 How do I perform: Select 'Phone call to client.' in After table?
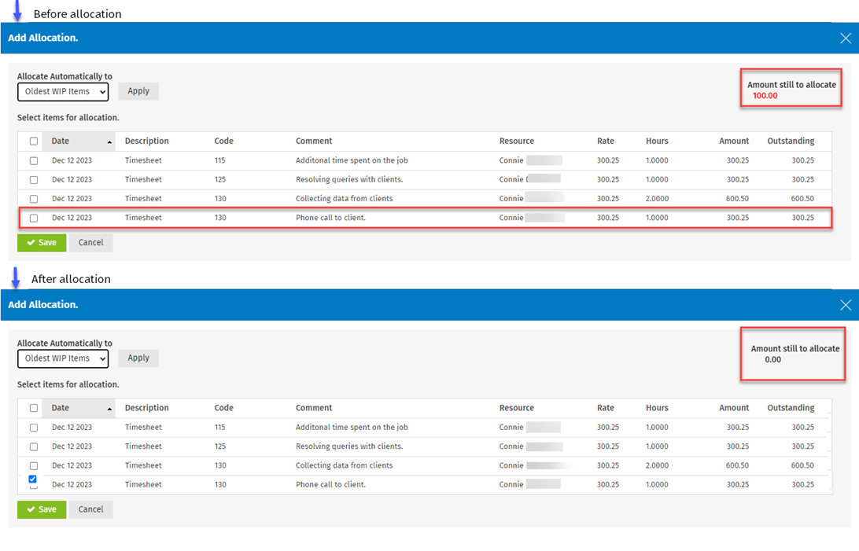point(330,485)
